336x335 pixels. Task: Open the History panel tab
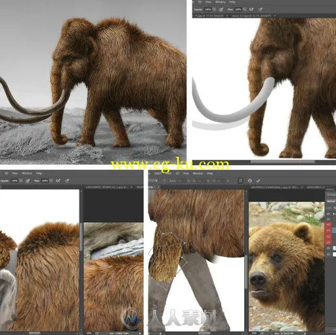(330, 189)
